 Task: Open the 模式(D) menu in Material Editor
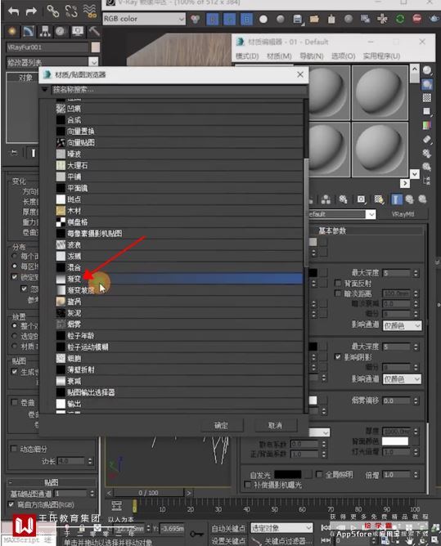247,56
